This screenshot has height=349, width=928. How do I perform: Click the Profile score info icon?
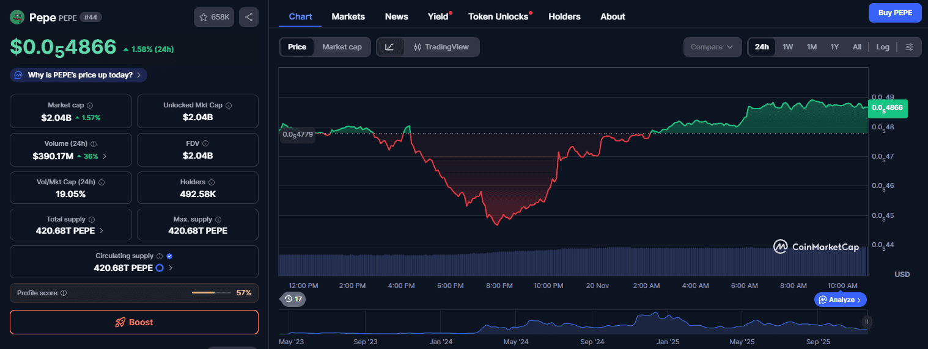tap(64, 293)
